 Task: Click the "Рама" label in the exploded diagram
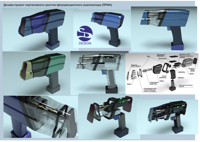click(x=148, y=56)
